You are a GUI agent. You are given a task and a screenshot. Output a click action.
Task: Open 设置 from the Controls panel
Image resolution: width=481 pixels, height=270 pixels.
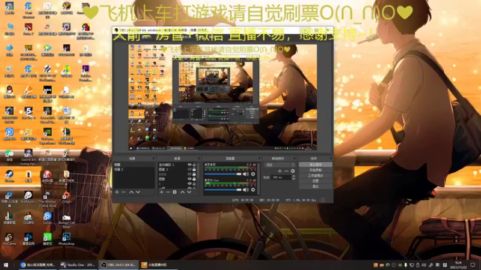point(315,181)
